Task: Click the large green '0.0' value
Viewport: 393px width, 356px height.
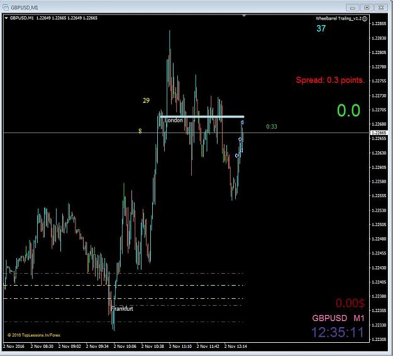Action: coord(348,111)
